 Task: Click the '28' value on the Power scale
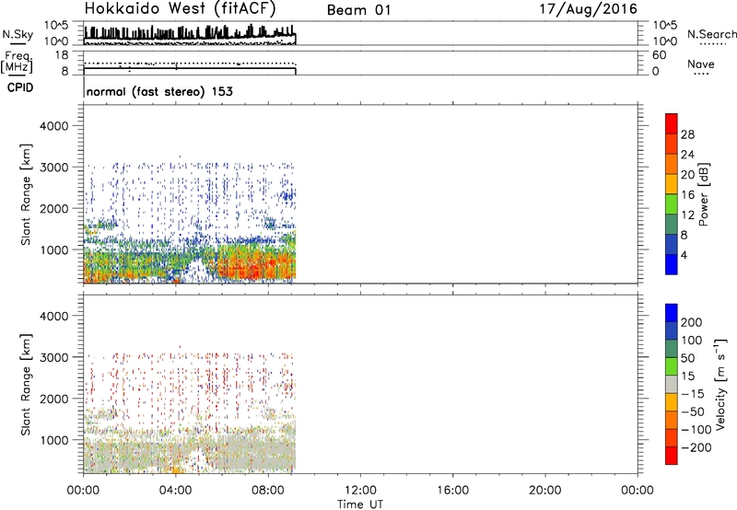(x=687, y=134)
